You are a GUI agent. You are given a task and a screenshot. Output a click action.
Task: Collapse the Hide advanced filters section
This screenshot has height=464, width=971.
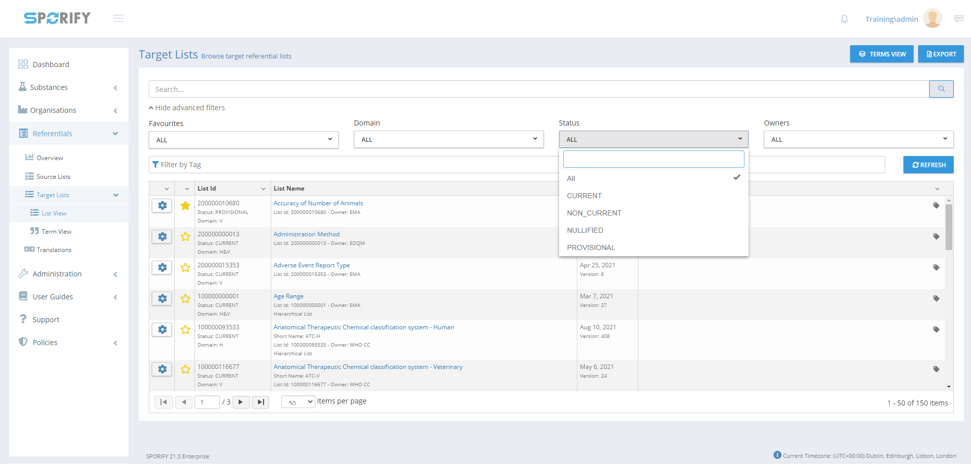coord(187,108)
